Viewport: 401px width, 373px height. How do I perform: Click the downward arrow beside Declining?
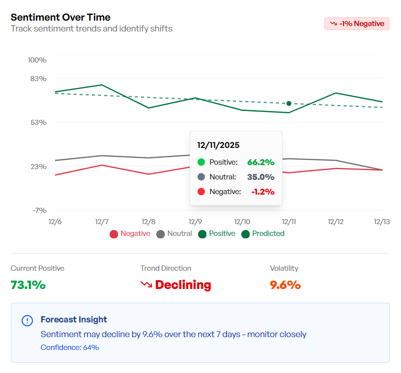point(146,285)
